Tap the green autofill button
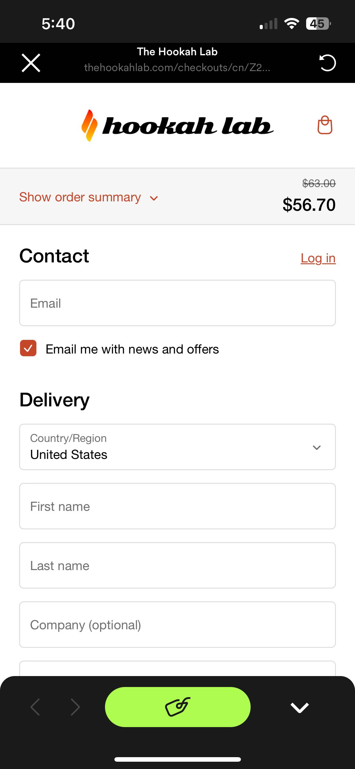 [x=178, y=707]
